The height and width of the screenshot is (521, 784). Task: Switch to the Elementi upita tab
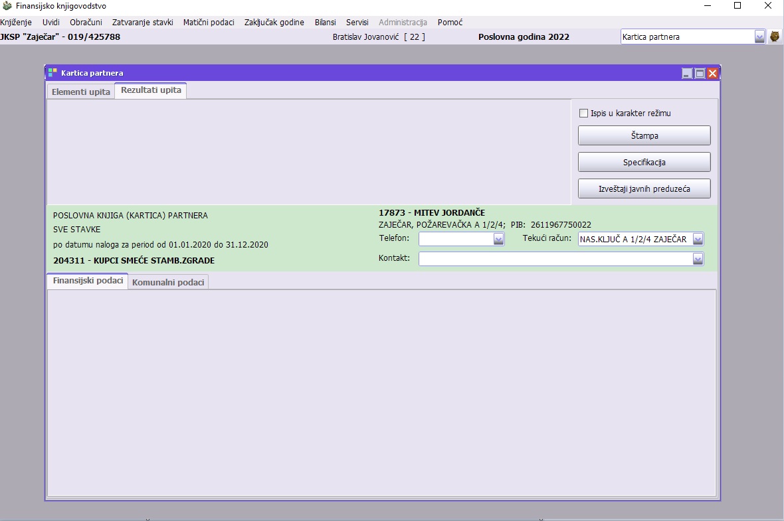click(x=81, y=92)
